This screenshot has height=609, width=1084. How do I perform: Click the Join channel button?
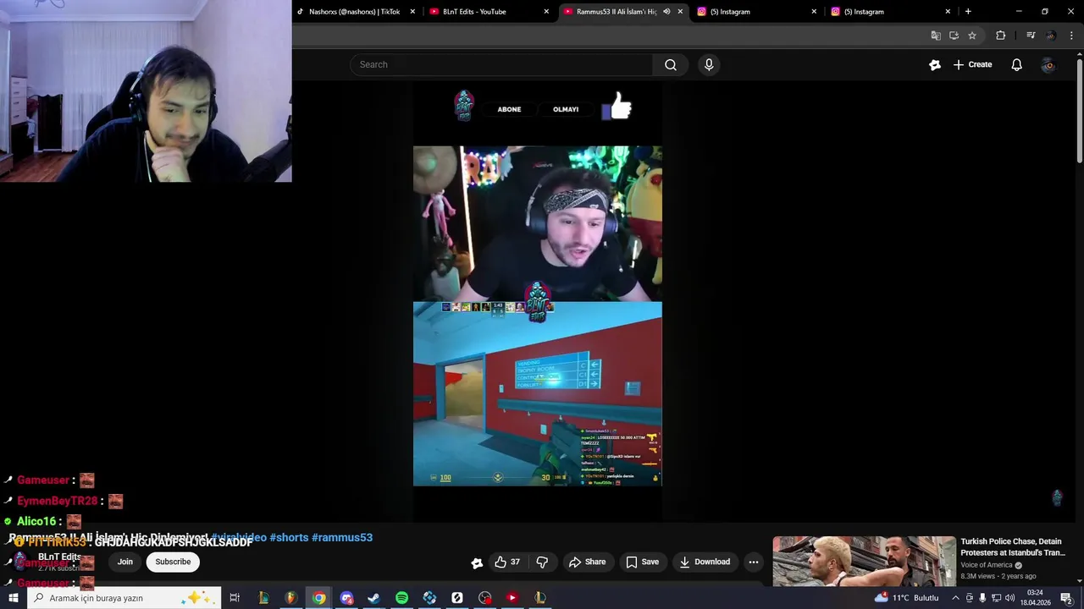[x=125, y=562]
